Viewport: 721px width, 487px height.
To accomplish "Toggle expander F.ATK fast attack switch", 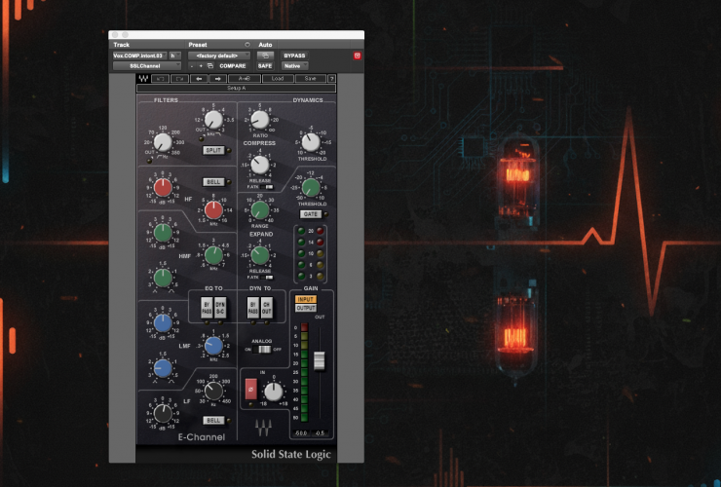I will point(267,278).
